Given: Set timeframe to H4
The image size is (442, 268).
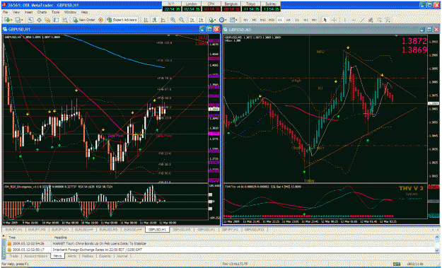Looking at the screenshot, I should pos(289,20).
